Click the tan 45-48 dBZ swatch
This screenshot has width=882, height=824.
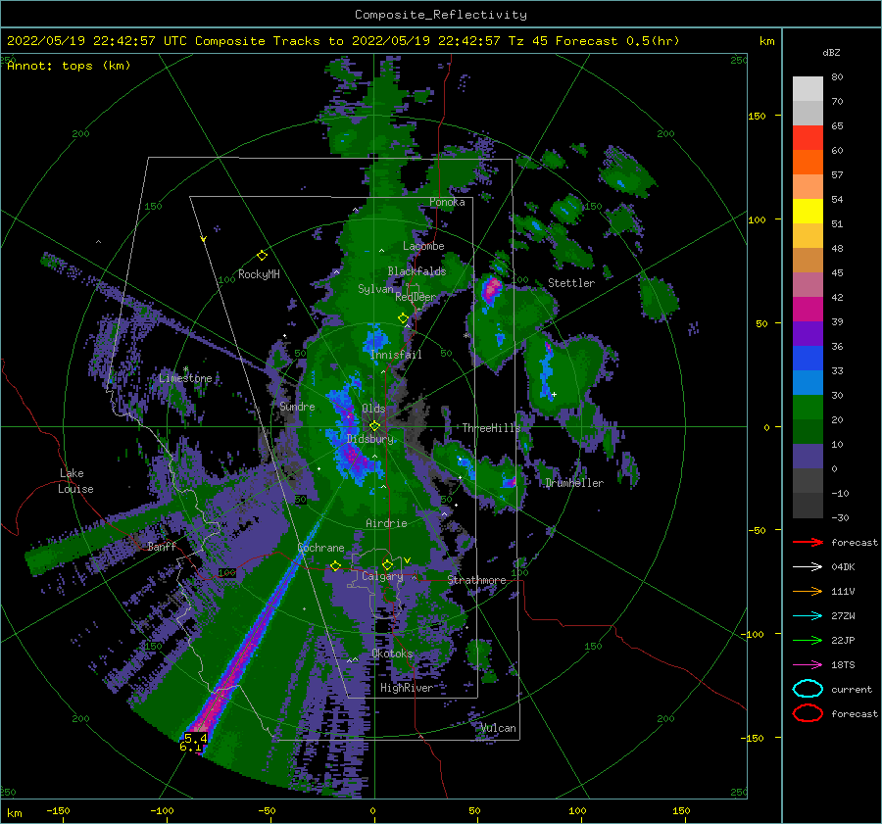(808, 260)
